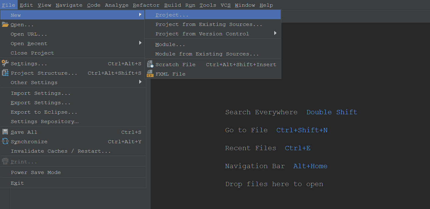
Task: Create a new Scratch File
Action: click(213, 64)
